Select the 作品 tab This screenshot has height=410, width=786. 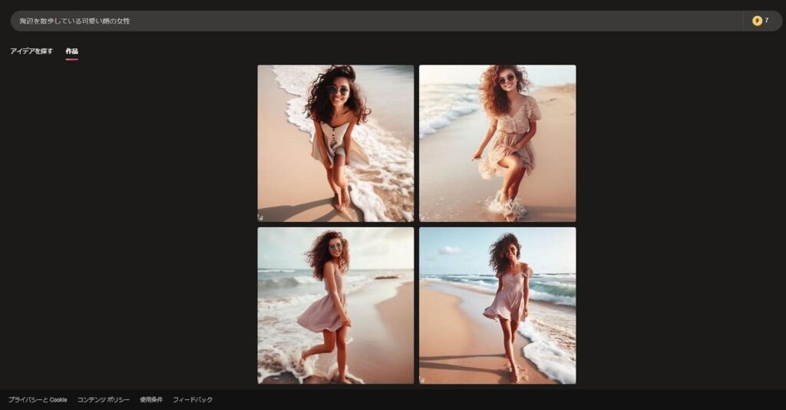point(71,51)
